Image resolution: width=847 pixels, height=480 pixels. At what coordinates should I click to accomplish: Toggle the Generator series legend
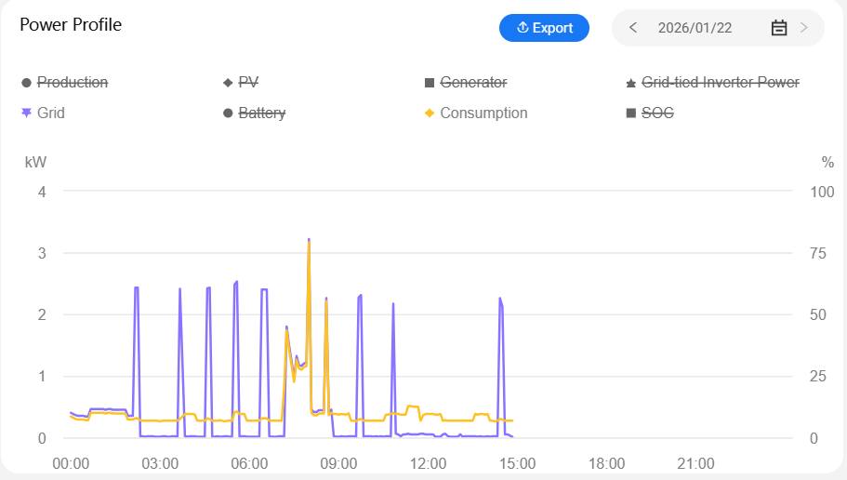coord(466,82)
